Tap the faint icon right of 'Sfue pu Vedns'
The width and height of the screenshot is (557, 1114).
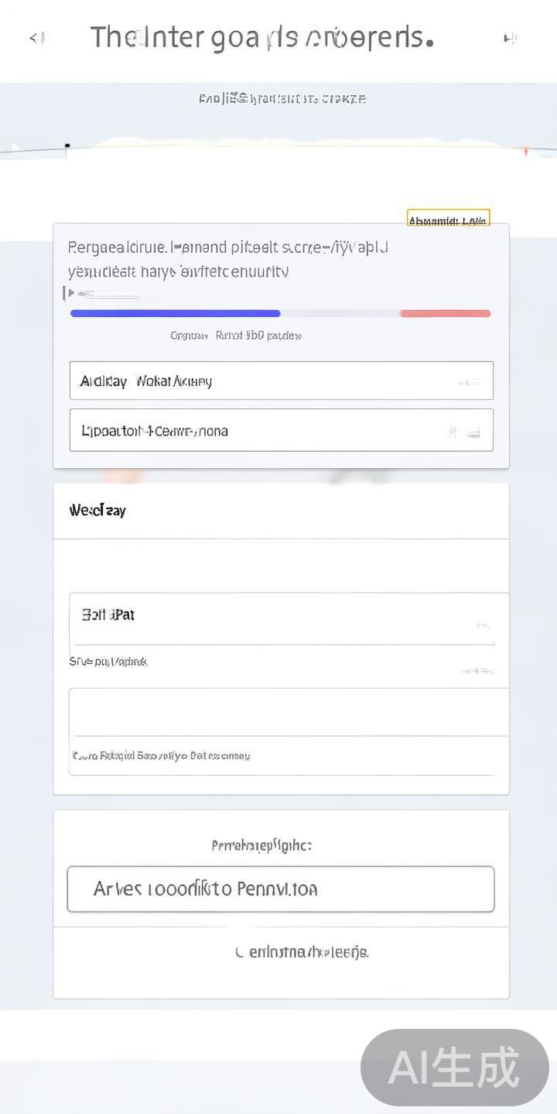point(478,670)
